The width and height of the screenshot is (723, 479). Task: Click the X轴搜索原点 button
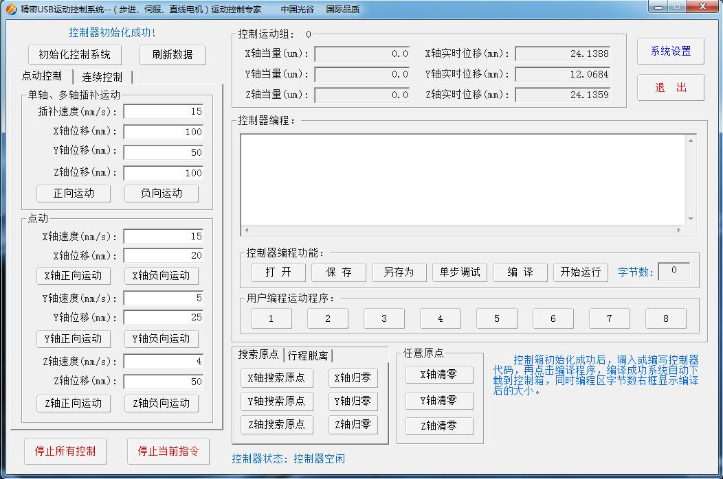point(277,378)
